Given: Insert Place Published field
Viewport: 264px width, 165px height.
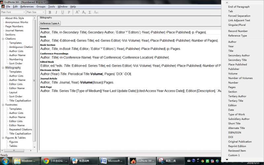Looking at the screenshot, I should tap(238, 64).
